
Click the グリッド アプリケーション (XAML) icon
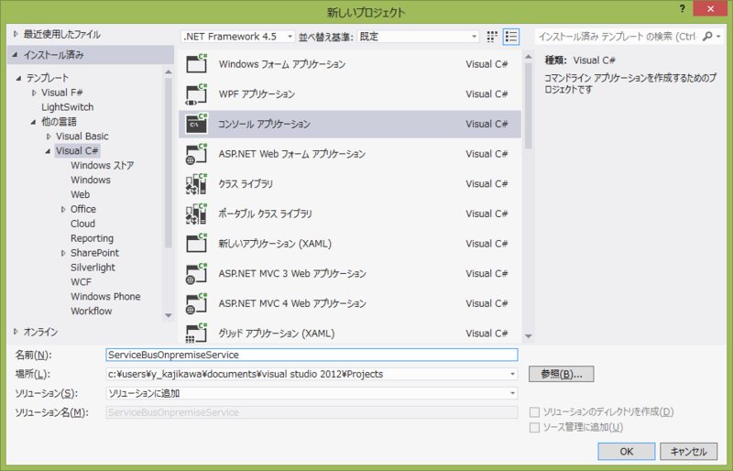(x=196, y=333)
